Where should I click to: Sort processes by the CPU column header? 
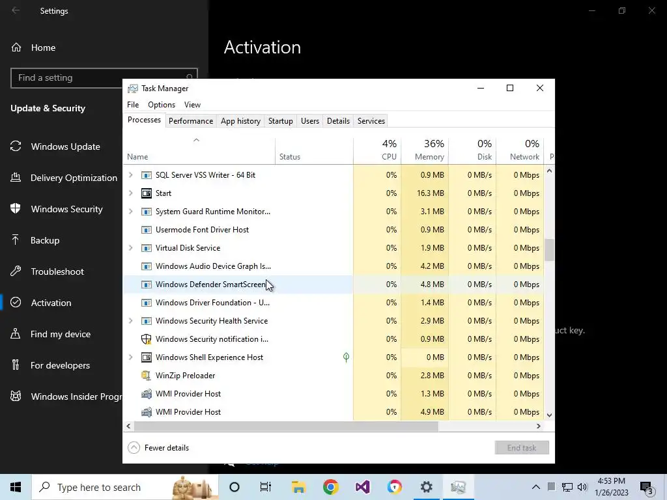click(377, 151)
